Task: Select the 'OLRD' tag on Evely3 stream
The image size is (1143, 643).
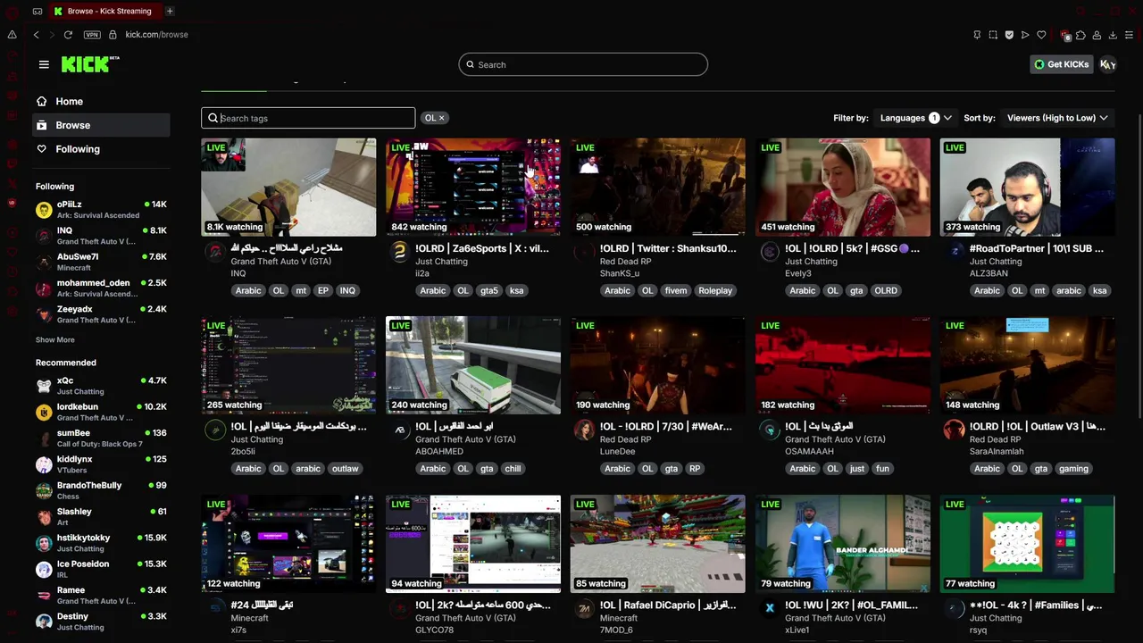Action: [886, 290]
